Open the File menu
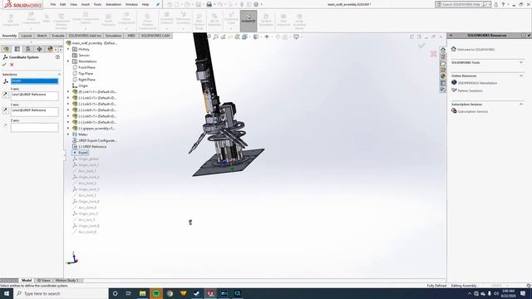 53,5
